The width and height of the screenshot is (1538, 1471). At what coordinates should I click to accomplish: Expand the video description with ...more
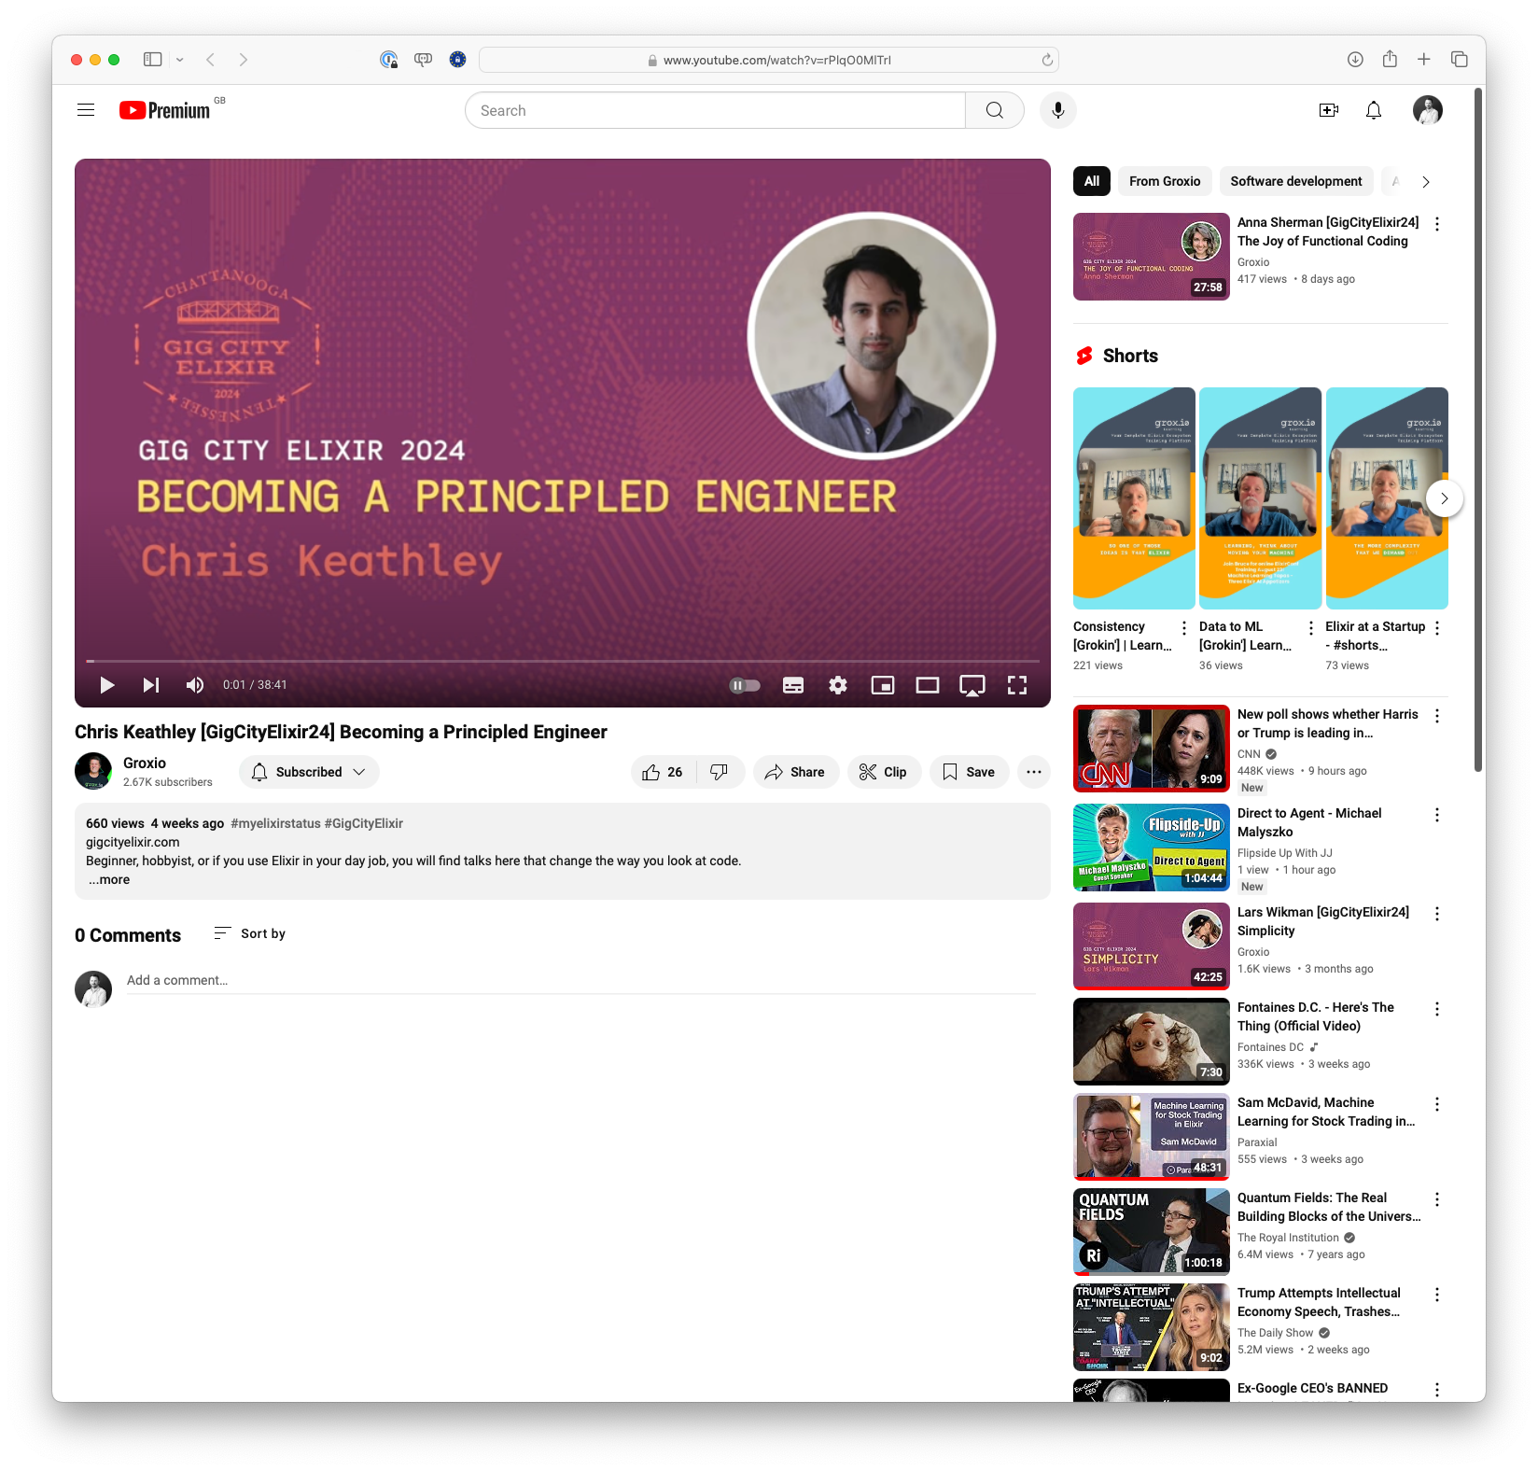(108, 879)
